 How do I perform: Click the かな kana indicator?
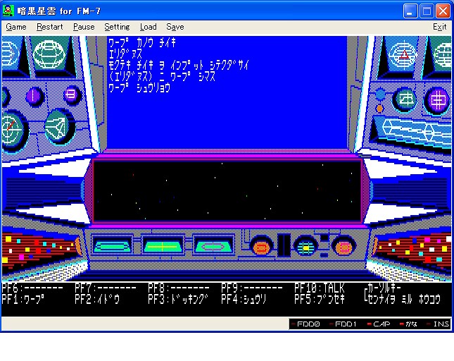(408, 324)
